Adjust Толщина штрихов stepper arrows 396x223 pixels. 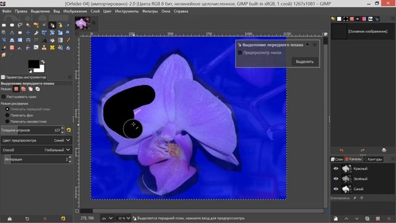[62, 130]
